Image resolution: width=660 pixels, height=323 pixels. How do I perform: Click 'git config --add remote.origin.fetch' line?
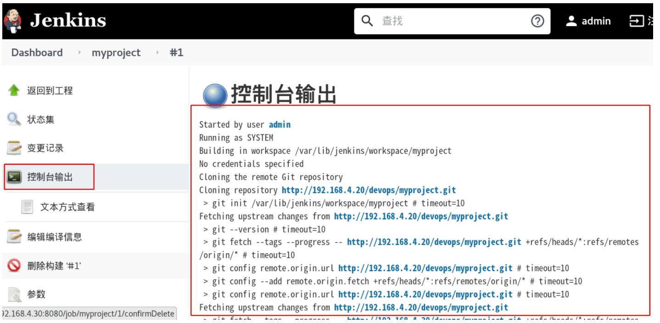point(392,281)
